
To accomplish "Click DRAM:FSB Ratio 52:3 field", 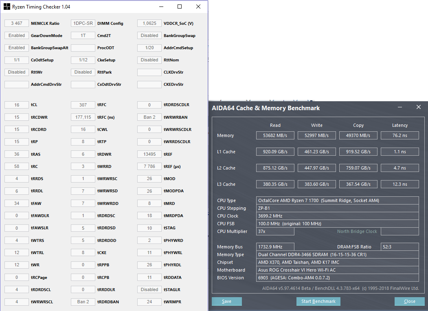I will click(x=399, y=247).
